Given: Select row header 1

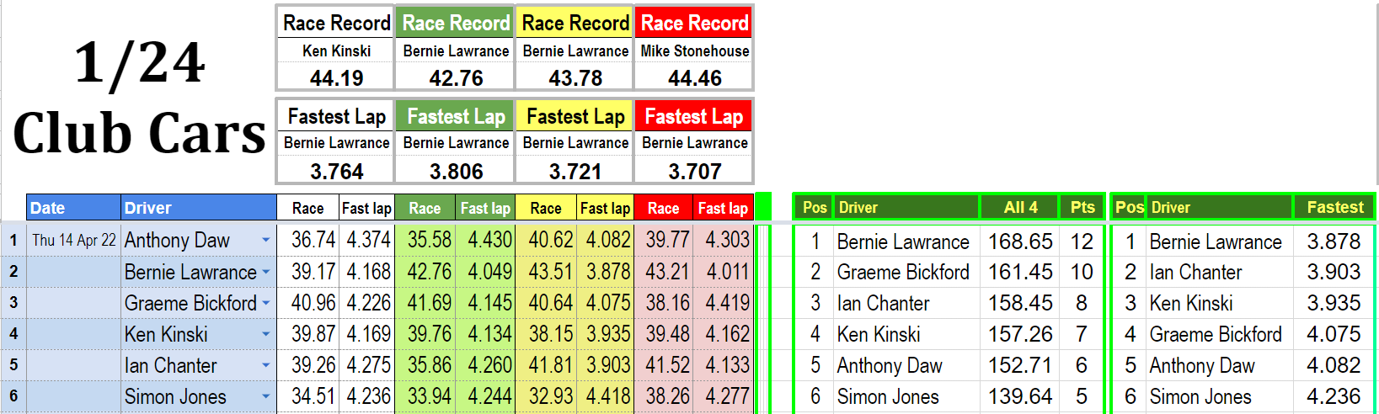Looking at the screenshot, I should click(x=13, y=241).
